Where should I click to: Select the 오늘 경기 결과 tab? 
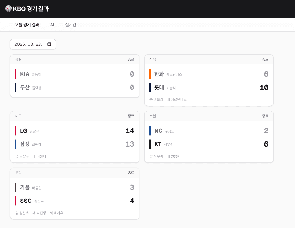tap(27, 25)
